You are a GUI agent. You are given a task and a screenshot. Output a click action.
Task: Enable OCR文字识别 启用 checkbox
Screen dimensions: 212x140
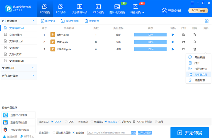click(156, 122)
